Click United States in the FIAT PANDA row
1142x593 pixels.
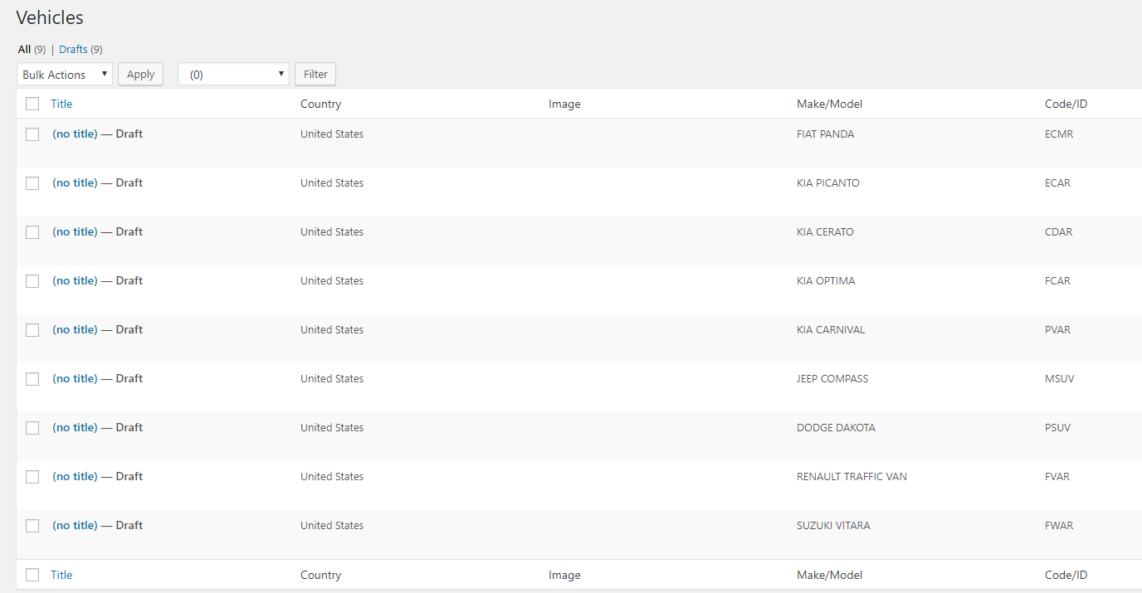pos(332,134)
